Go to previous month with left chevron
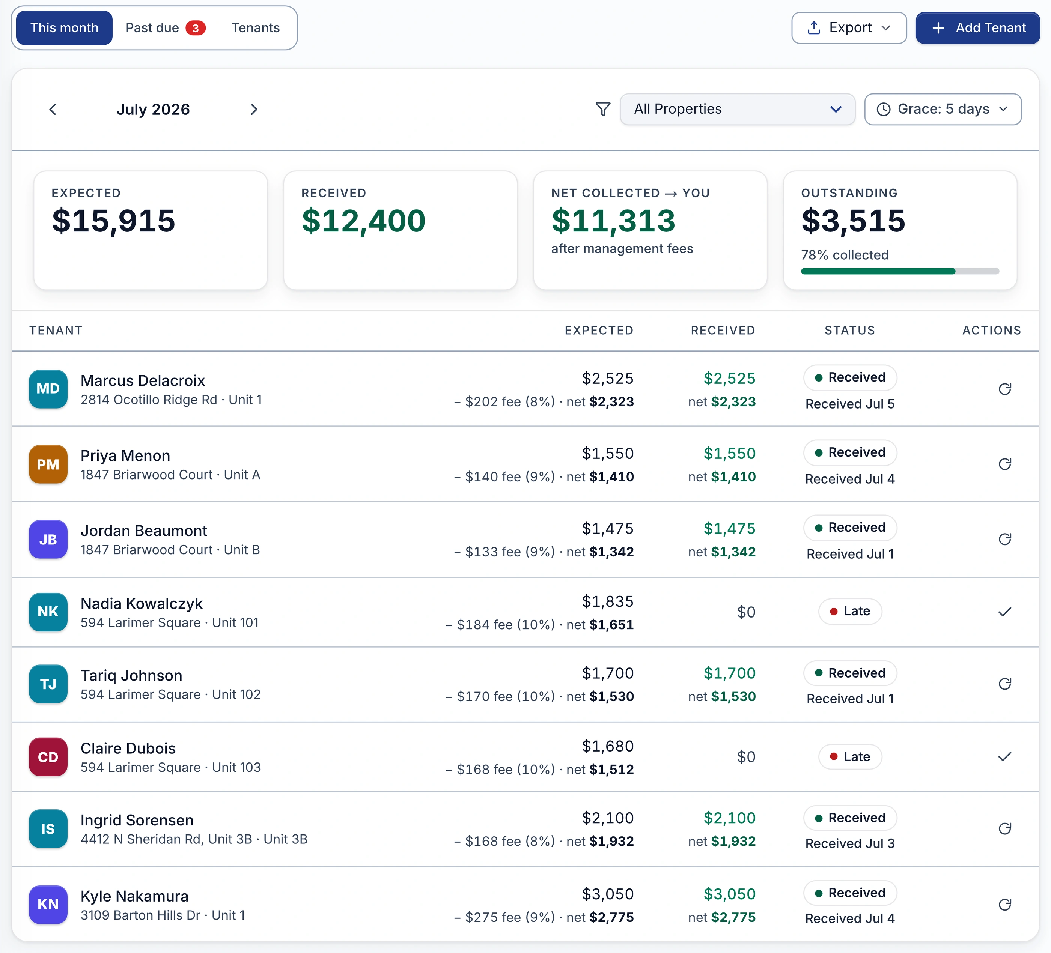Image resolution: width=1051 pixels, height=953 pixels. [x=53, y=110]
